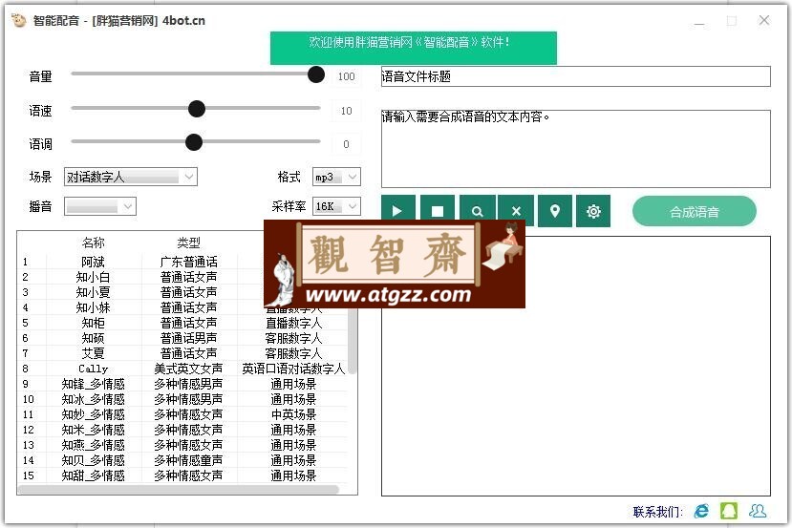Select voice row 知硕
The image size is (792, 528).
pyautogui.click(x=182, y=338)
